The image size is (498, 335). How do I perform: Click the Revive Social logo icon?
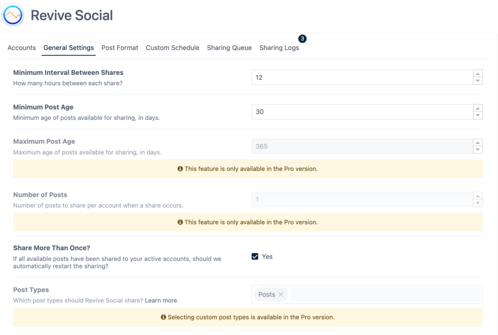pyautogui.click(x=13, y=15)
